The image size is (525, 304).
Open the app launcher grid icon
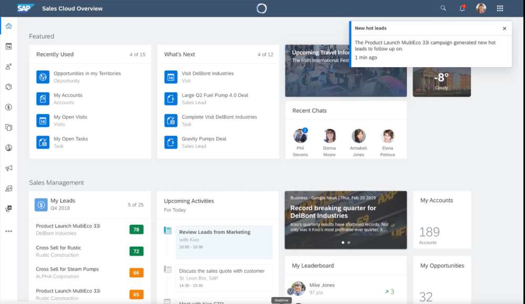(500, 8)
